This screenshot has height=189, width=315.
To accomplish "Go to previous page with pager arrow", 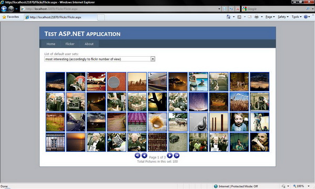I will point(144,155).
